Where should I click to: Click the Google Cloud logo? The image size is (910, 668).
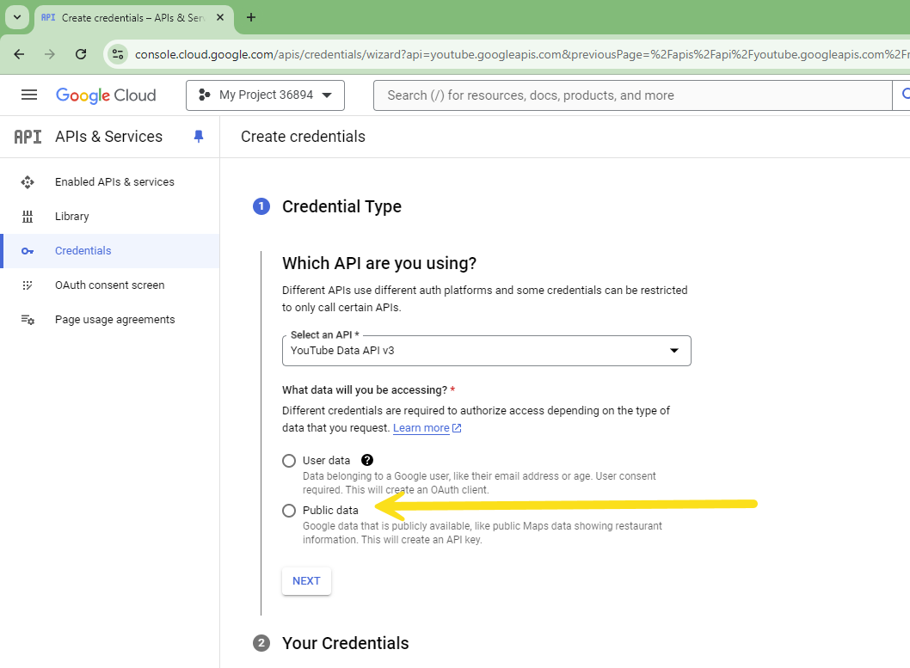(106, 95)
